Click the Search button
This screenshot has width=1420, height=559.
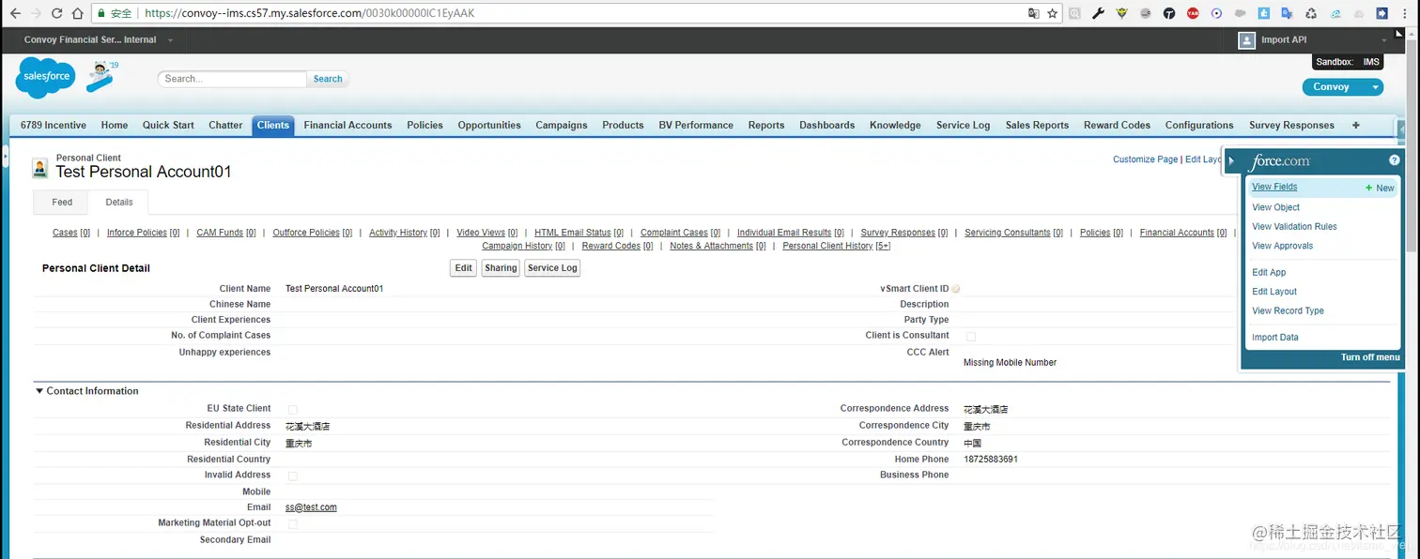pyautogui.click(x=328, y=79)
